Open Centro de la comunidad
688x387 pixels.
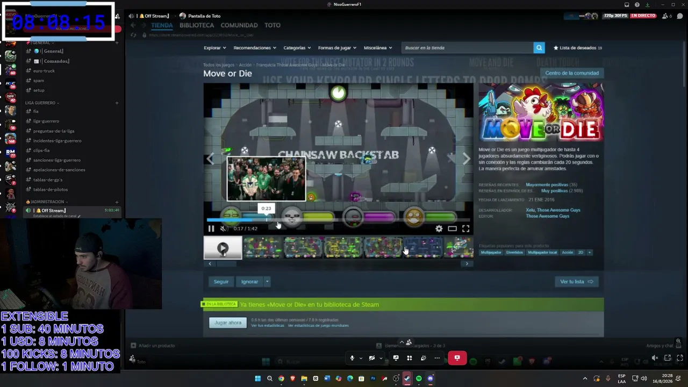pyautogui.click(x=572, y=73)
